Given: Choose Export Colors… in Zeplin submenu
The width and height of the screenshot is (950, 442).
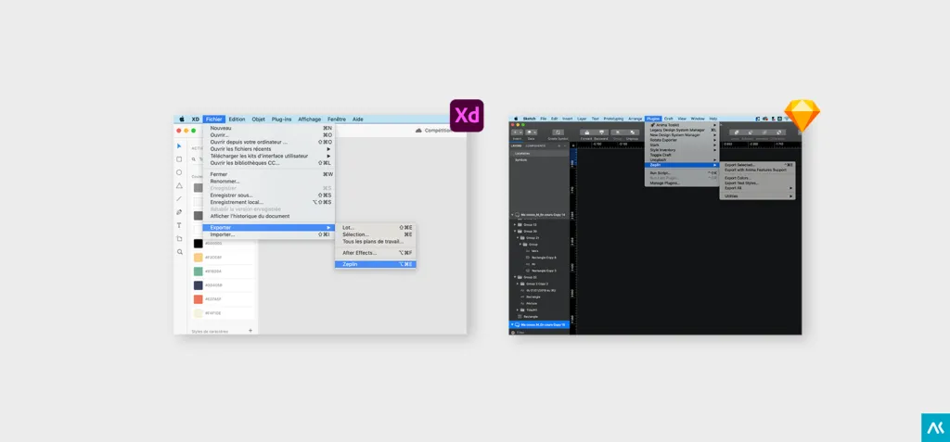Looking at the screenshot, I should point(757,178).
